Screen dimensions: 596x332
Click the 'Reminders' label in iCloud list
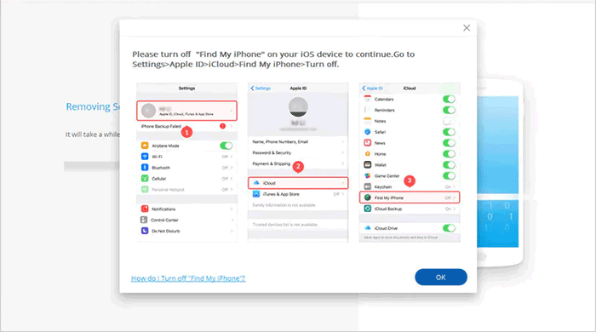pyautogui.click(x=384, y=110)
